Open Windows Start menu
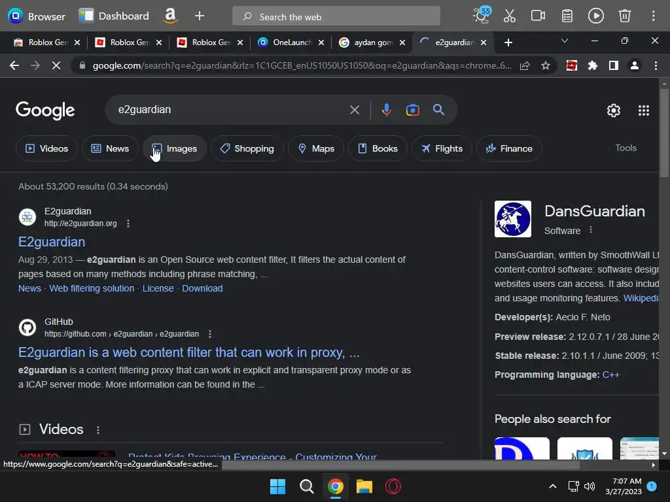Viewport: 670px width, 502px height. click(277, 486)
